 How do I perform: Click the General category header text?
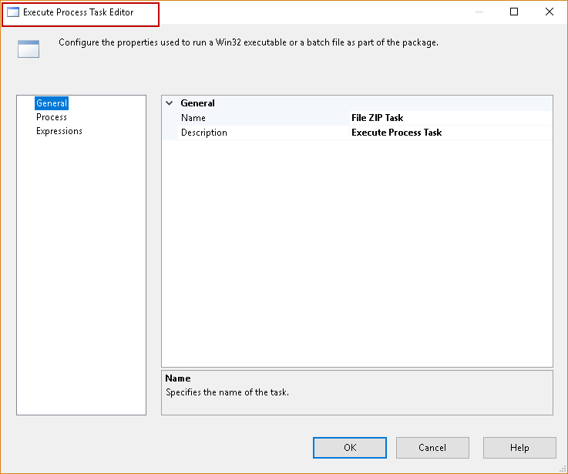pos(197,103)
